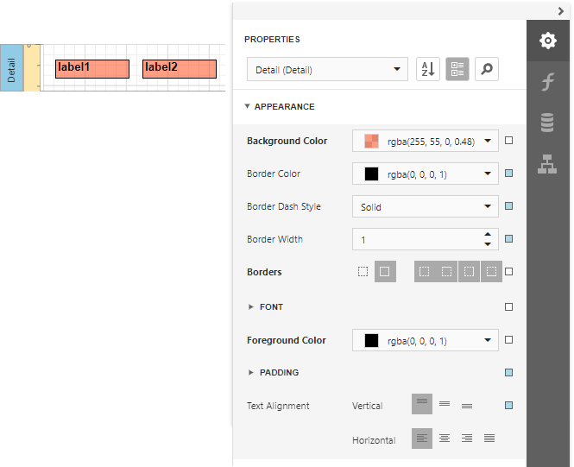Select label2 on the design surface
Screen dimensions: 574x467
[179, 69]
